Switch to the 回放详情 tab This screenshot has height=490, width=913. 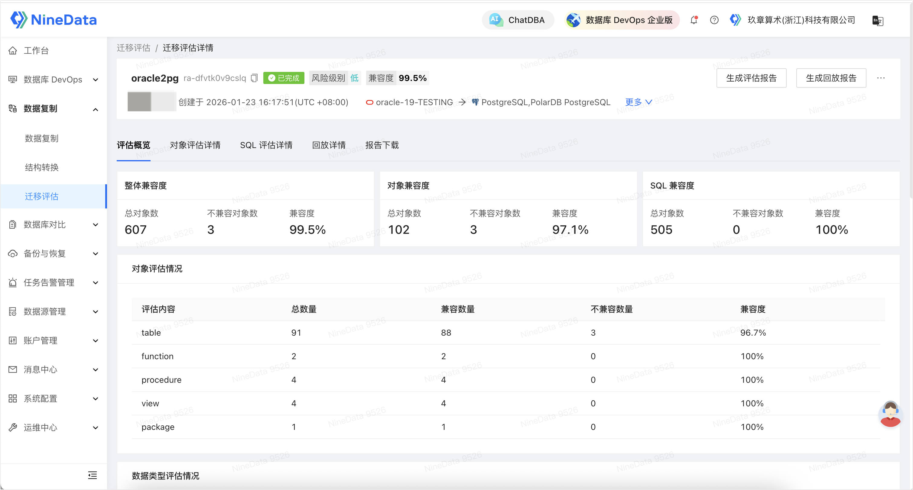(329, 145)
